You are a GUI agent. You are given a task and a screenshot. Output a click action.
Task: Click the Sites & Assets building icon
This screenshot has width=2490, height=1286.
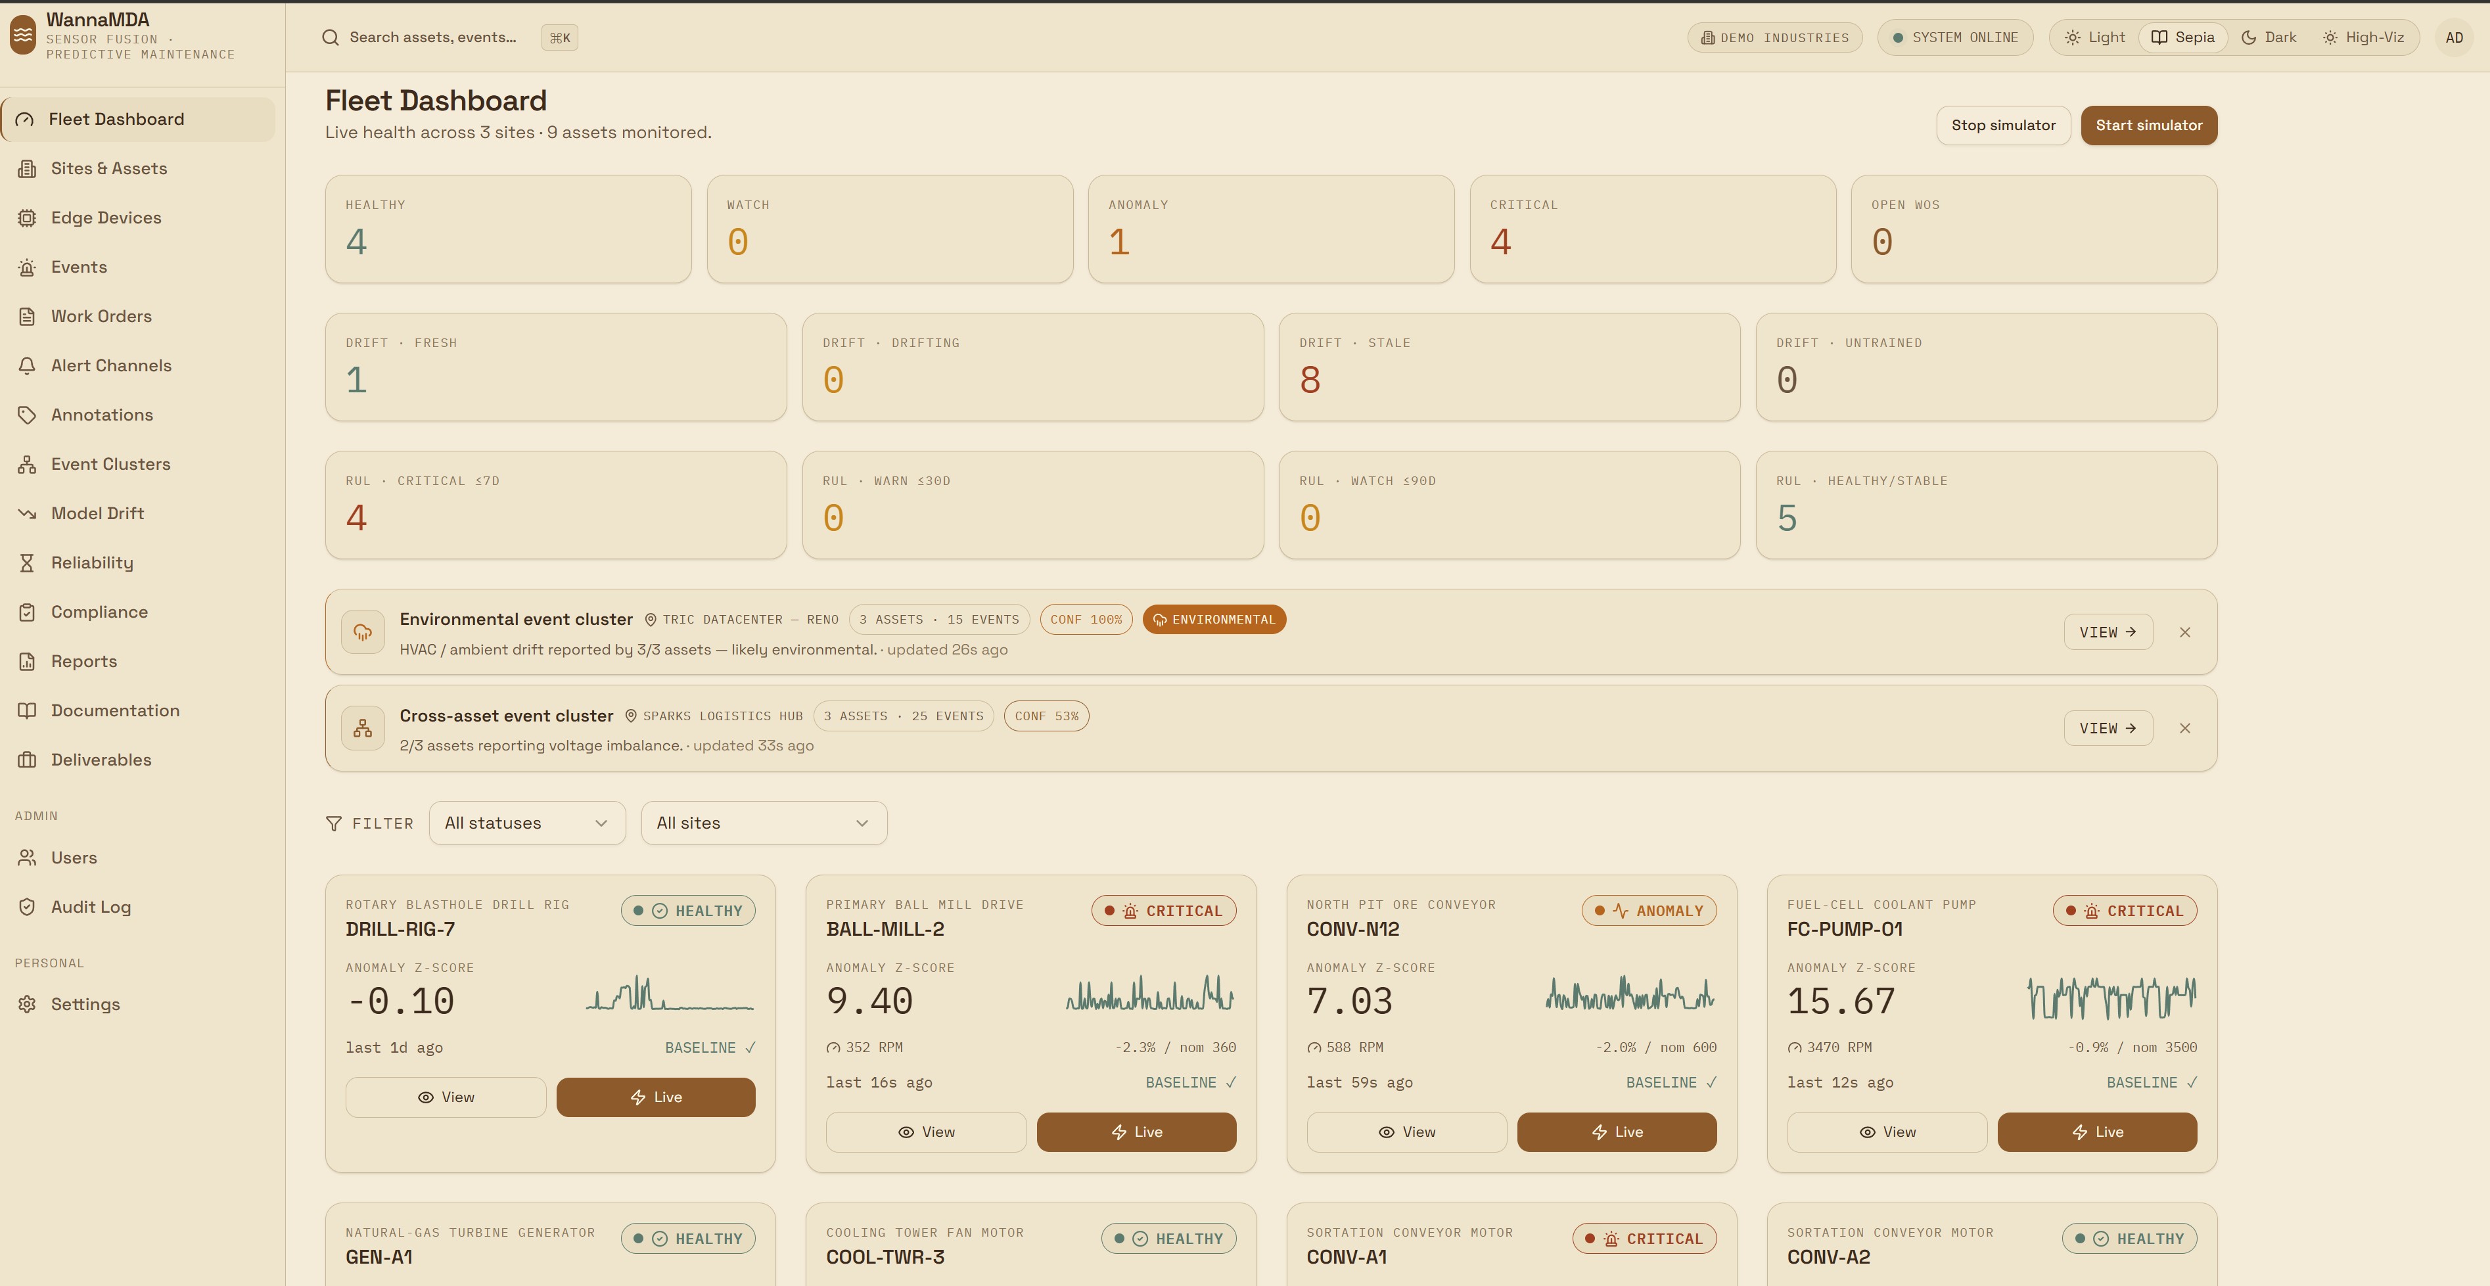pos(27,168)
